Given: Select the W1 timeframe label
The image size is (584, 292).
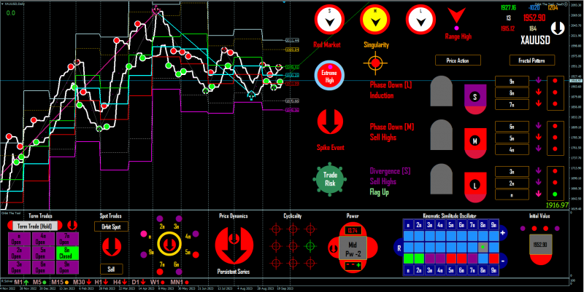Looking at the screenshot, I should [155, 283].
